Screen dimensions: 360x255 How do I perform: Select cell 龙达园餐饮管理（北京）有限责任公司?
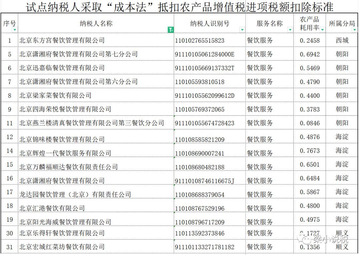pos(96,192)
